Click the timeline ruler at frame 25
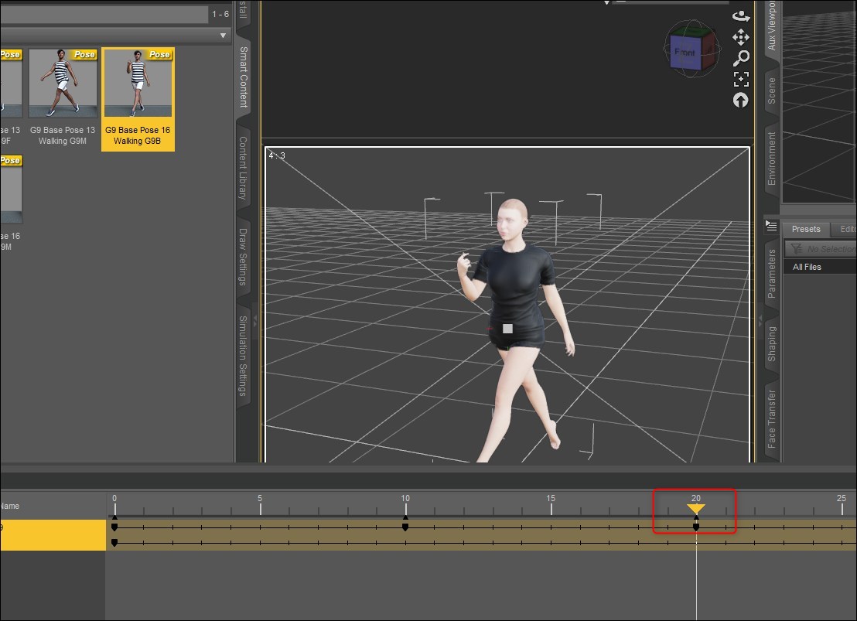 (842, 504)
